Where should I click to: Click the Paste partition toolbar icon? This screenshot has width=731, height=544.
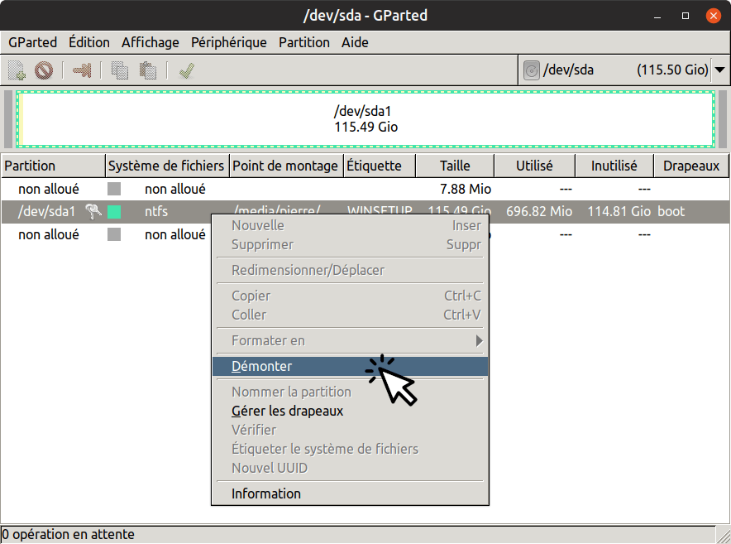pos(148,70)
